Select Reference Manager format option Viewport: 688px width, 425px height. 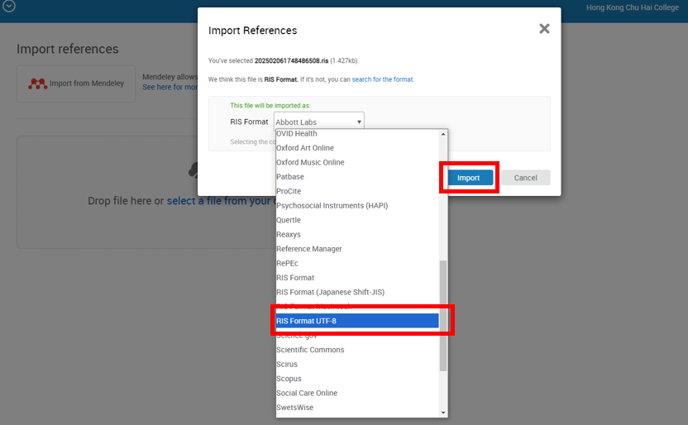[x=308, y=249]
